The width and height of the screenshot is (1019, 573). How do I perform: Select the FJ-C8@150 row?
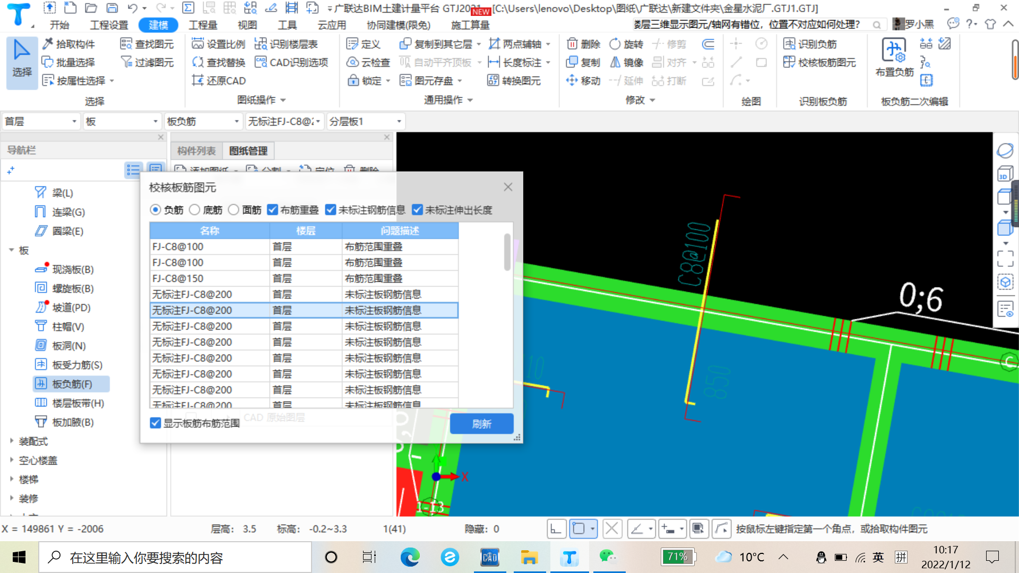click(304, 278)
